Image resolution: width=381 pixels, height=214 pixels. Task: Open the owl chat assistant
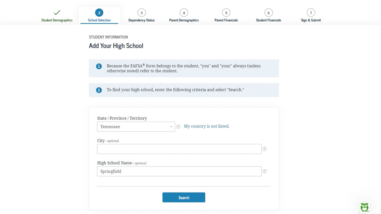(x=364, y=207)
